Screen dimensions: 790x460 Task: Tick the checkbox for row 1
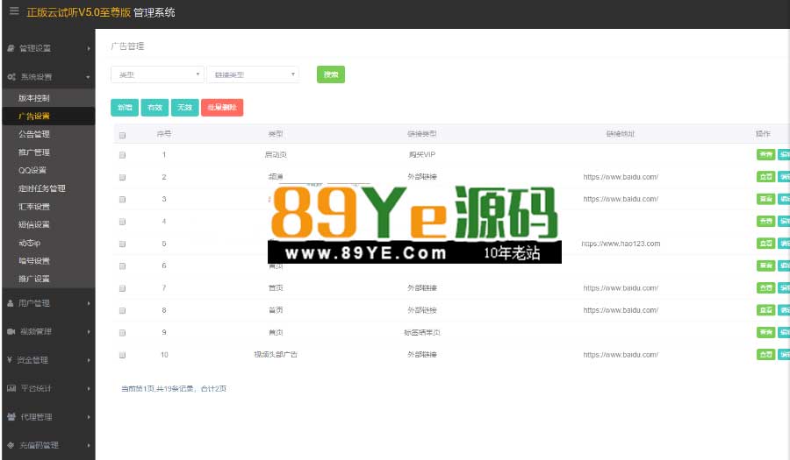(x=122, y=155)
